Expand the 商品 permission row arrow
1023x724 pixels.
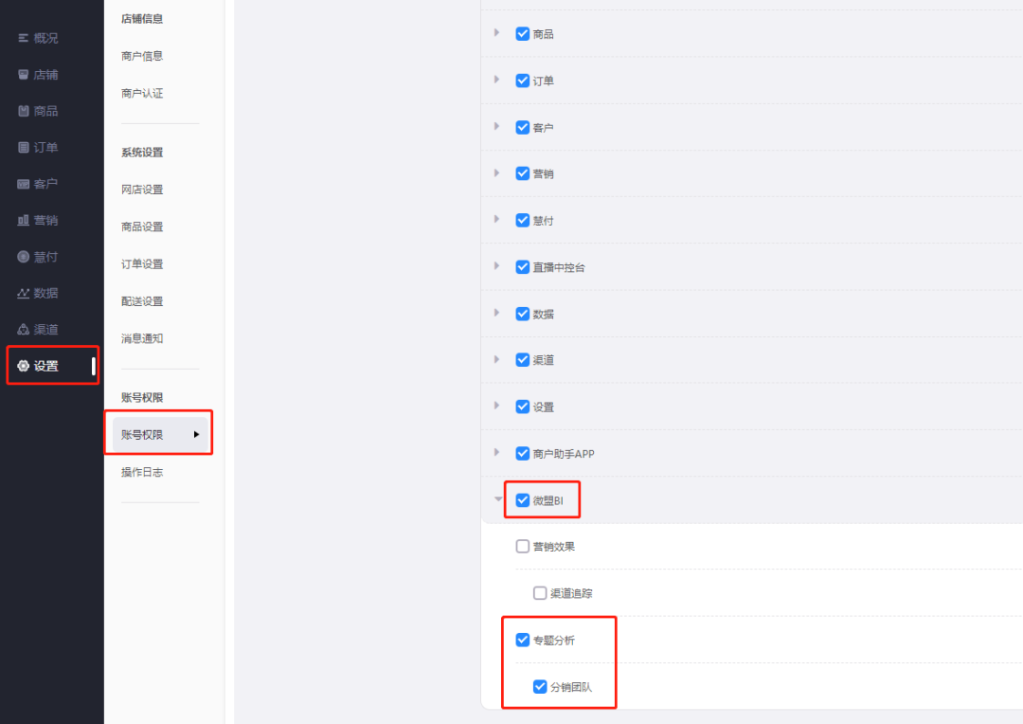pos(496,32)
